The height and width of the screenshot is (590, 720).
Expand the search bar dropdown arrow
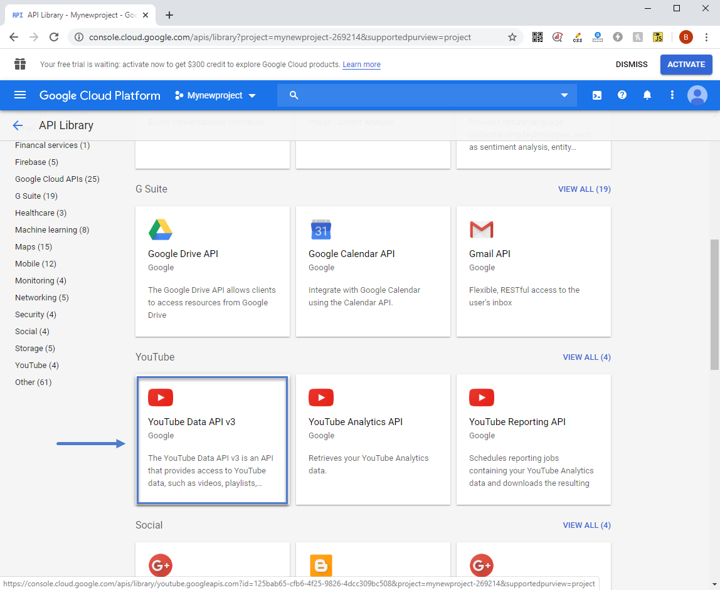[x=564, y=95]
